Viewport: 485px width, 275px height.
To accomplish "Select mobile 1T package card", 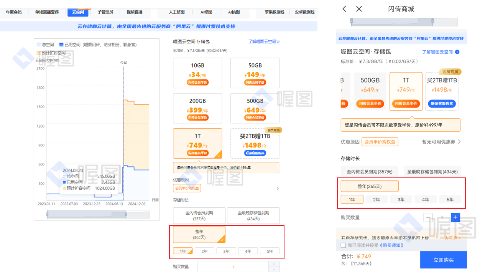I will click(406, 91).
